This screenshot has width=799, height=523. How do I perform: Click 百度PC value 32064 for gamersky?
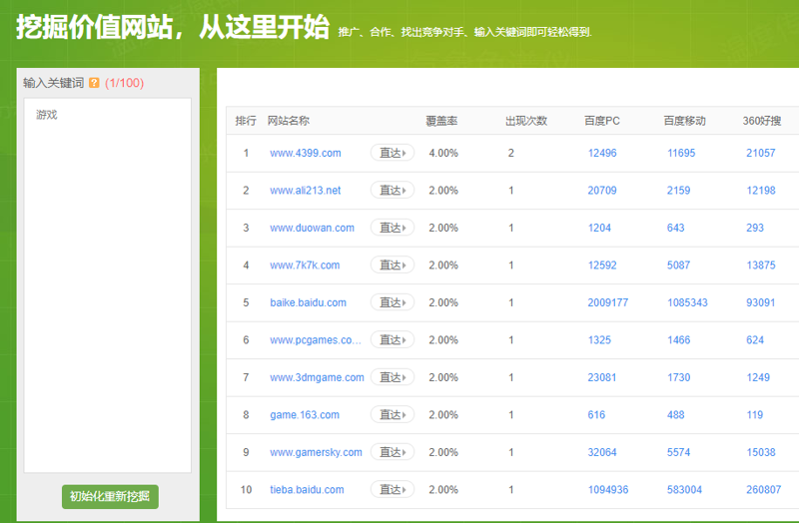click(602, 452)
